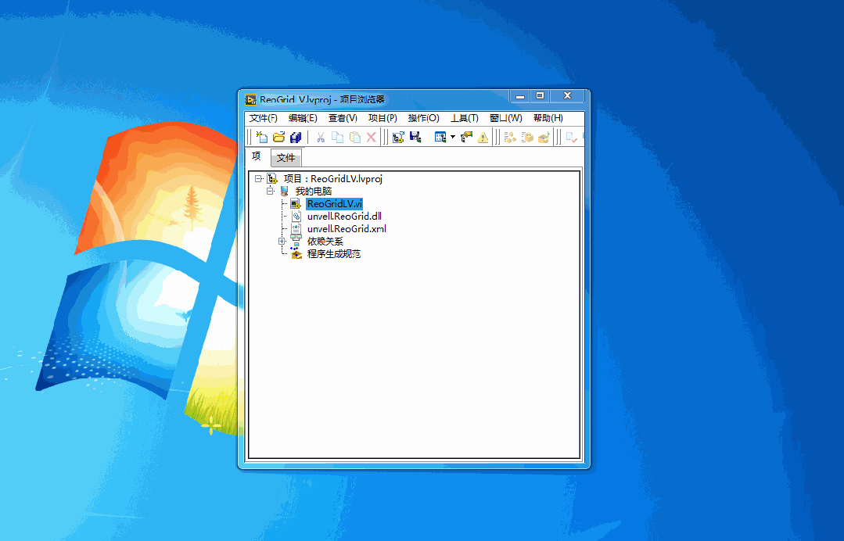
Task: Click the computer icon beside 我的电脑
Action: coord(284,191)
